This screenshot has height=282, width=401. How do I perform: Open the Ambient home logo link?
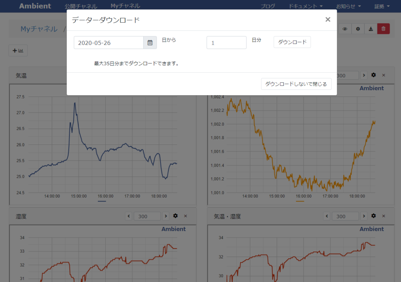[x=35, y=6]
